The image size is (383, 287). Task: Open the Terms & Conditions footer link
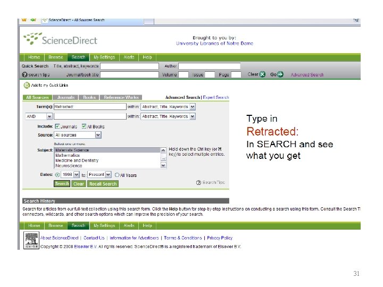tap(183, 238)
